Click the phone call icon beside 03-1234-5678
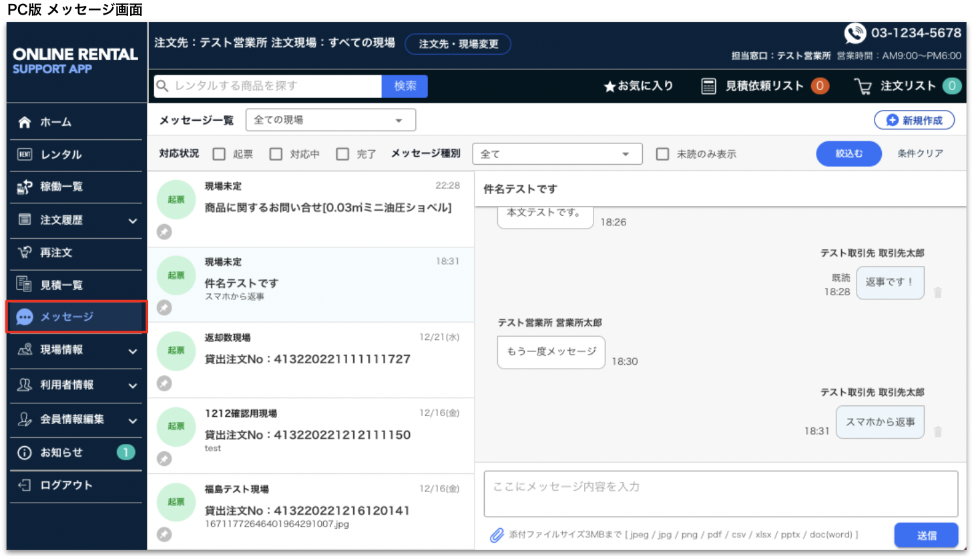 point(855,33)
